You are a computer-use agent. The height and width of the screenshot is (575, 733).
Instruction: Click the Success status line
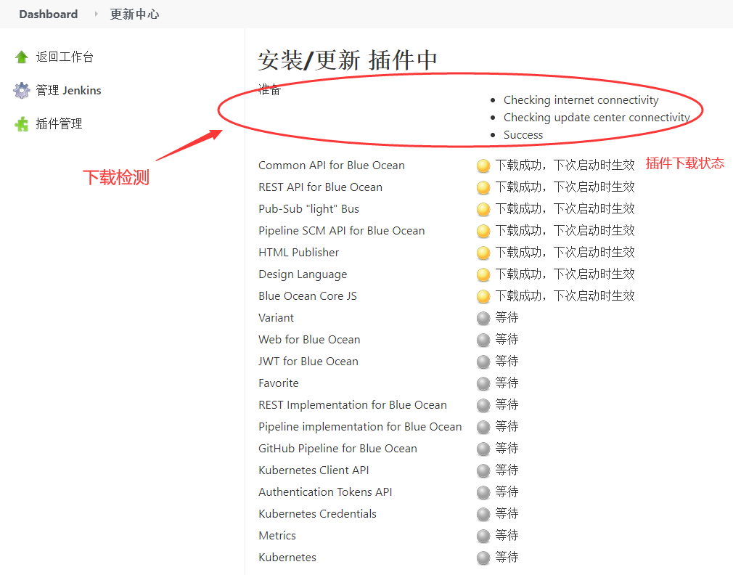pos(523,135)
